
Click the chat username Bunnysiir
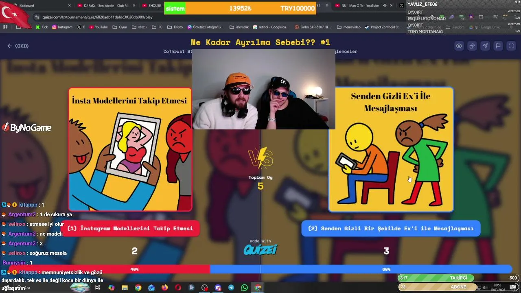[x=14, y=263]
